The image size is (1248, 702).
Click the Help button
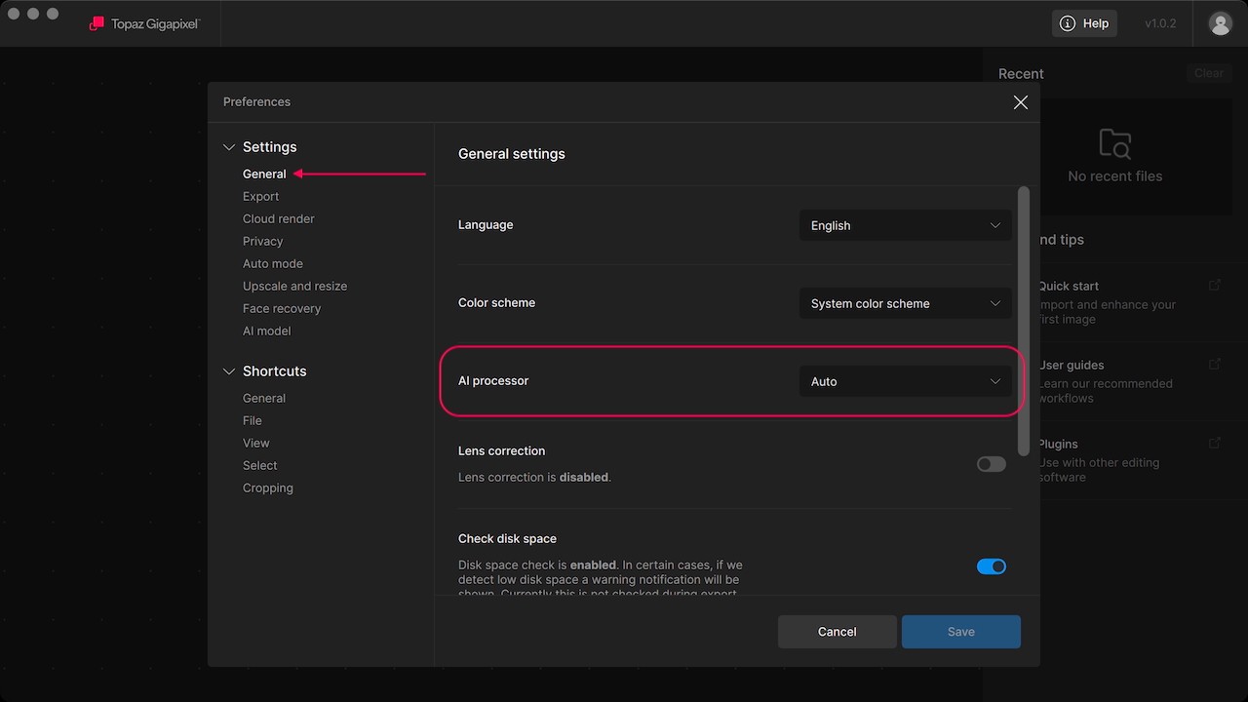click(1084, 23)
